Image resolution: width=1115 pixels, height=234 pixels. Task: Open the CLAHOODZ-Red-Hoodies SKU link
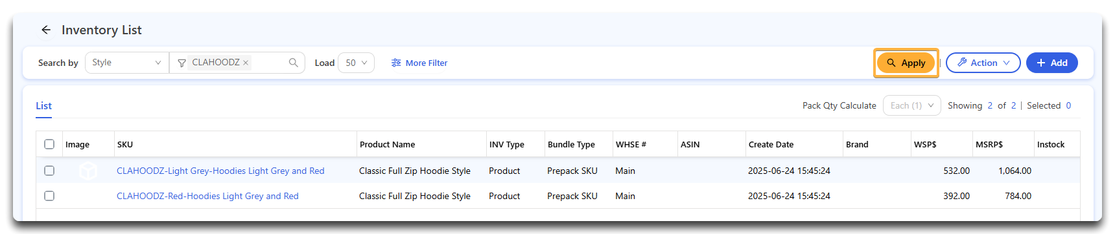207,196
